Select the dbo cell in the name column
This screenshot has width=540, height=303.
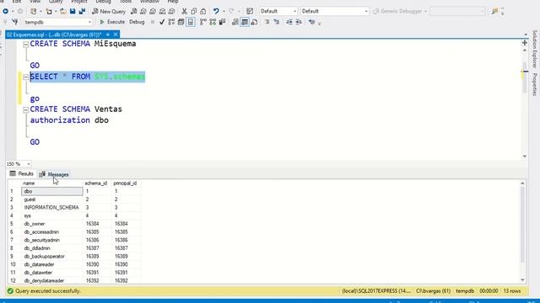pyautogui.click(x=52, y=191)
